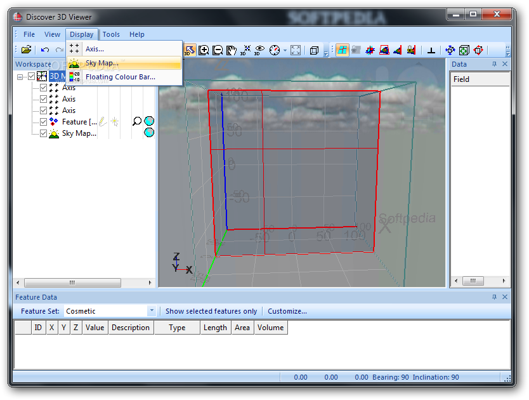Image resolution: width=529 pixels, height=400 pixels.
Task: Click the Field column header in Data
Action: point(480,79)
